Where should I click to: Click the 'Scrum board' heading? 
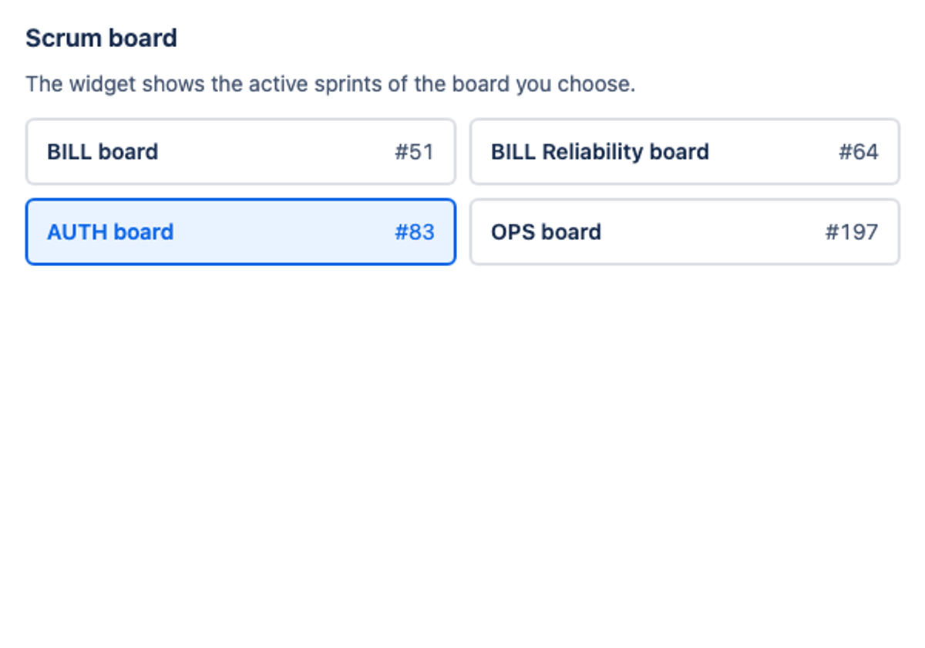(101, 38)
